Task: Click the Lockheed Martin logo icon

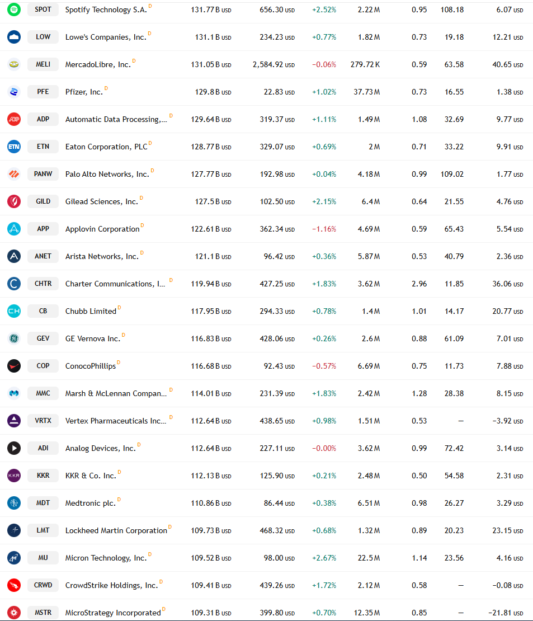Action: [14, 530]
